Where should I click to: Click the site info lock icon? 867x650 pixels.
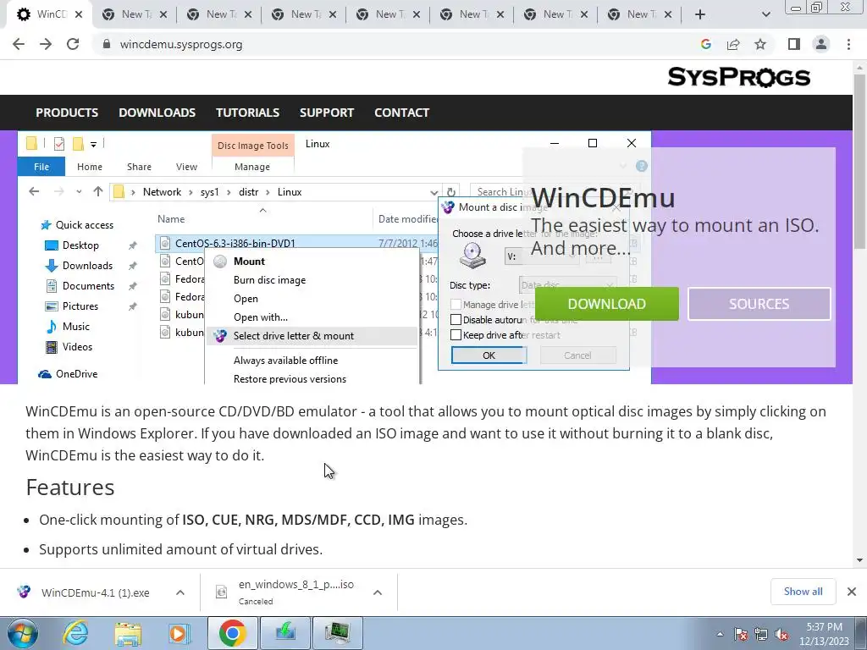[107, 44]
